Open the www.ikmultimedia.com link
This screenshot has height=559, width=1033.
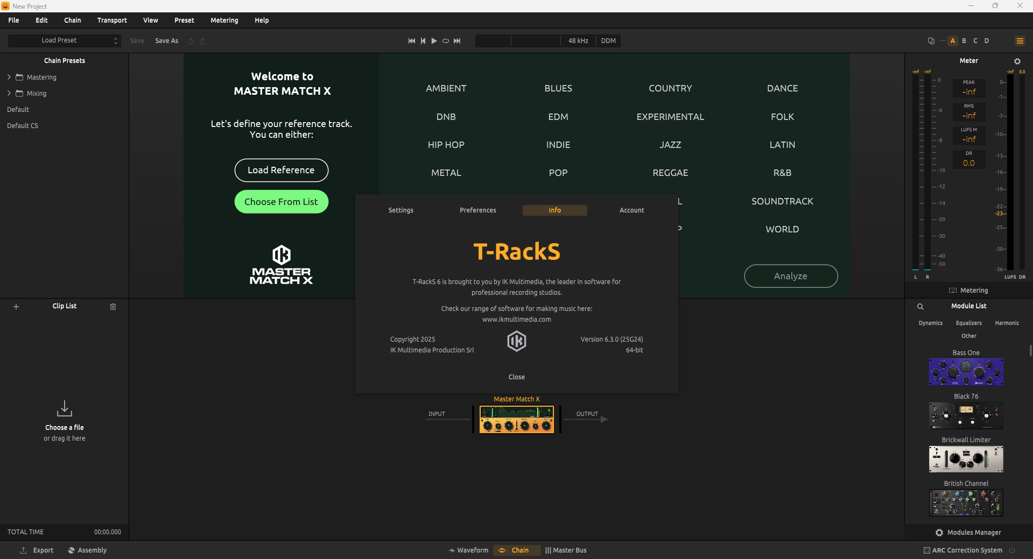click(x=517, y=320)
